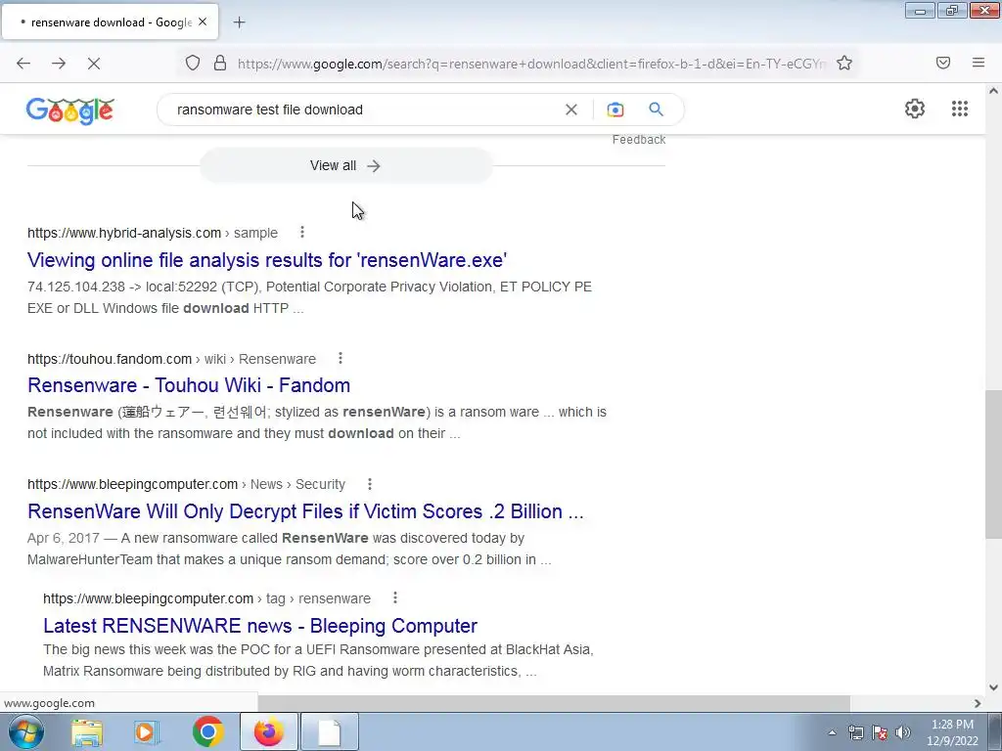The width and height of the screenshot is (1002, 751).
Task: Open more options for bleepingcomputer tag result
Action: [395, 597]
